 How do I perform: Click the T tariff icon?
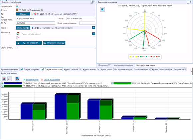point(33,28)
